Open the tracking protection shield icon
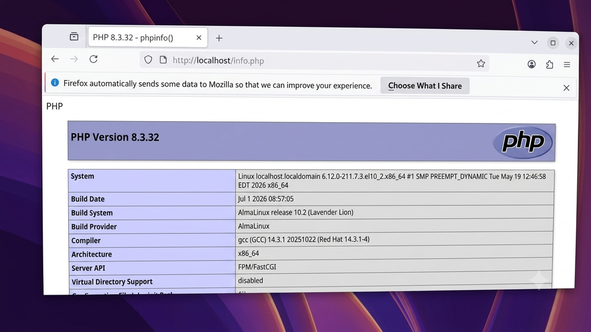Screen dimensions: 591x332 click(x=148, y=60)
